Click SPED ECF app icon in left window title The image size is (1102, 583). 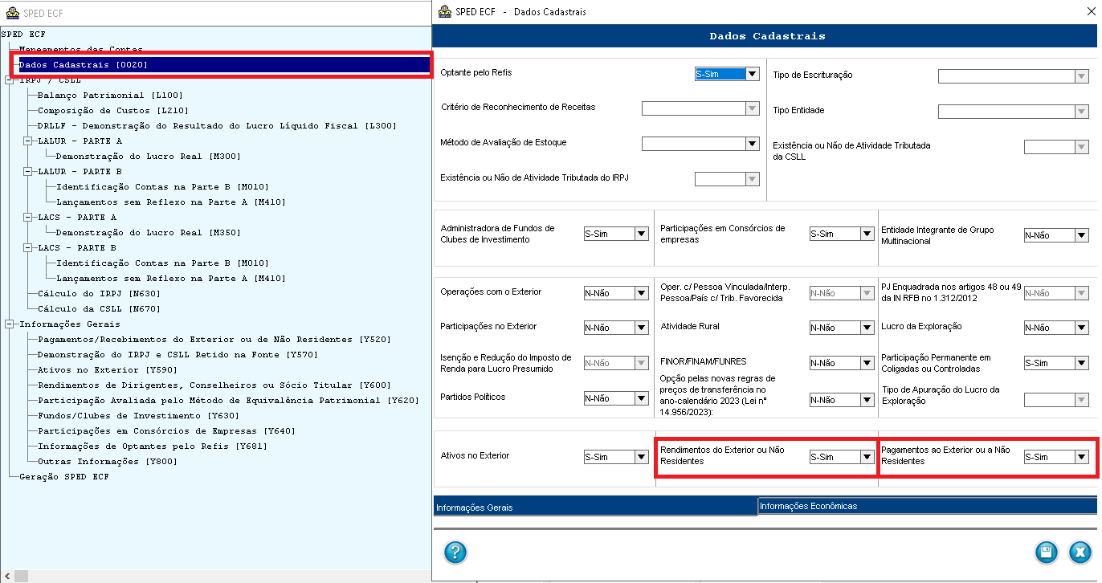pyautogui.click(x=12, y=13)
